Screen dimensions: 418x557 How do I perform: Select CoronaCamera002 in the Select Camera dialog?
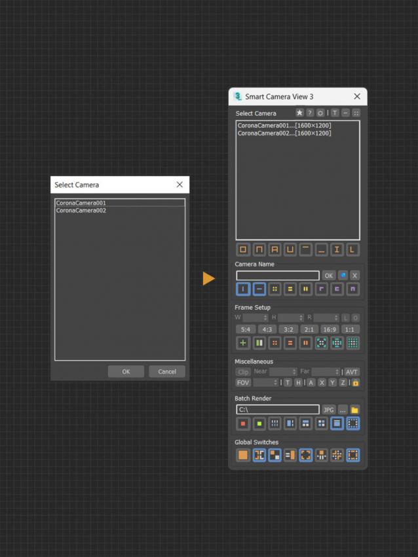(x=120, y=210)
